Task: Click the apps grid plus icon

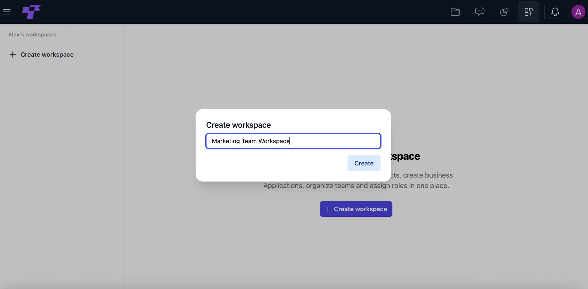Action: pyautogui.click(x=528, y=12)
